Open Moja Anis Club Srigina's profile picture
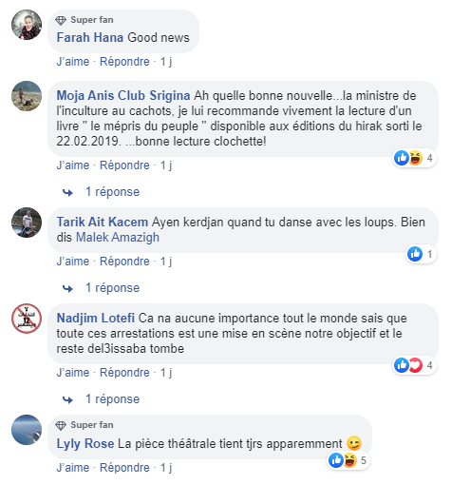This screenshot has height=485, width=470. tap(27, 96)
